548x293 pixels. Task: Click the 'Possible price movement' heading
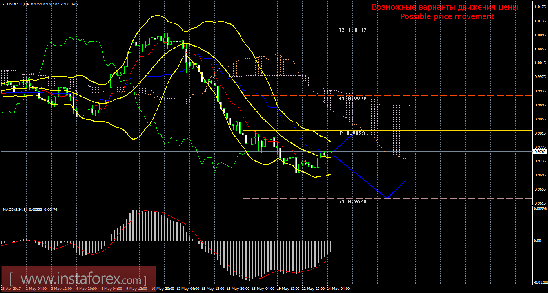pyautogui.click(x=447, y=16)
